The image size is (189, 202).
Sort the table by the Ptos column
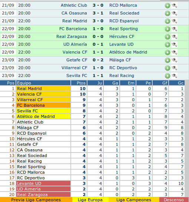(x=79, y=83)
